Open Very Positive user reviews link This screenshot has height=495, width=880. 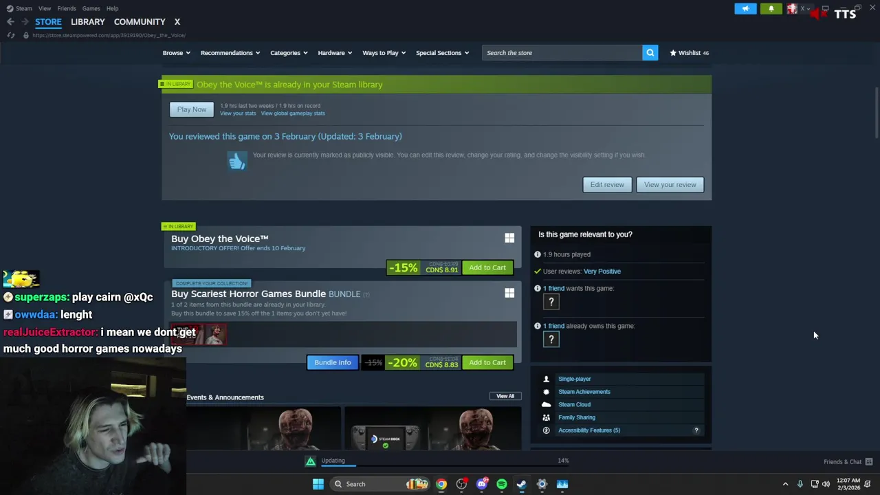pos(602,272)
